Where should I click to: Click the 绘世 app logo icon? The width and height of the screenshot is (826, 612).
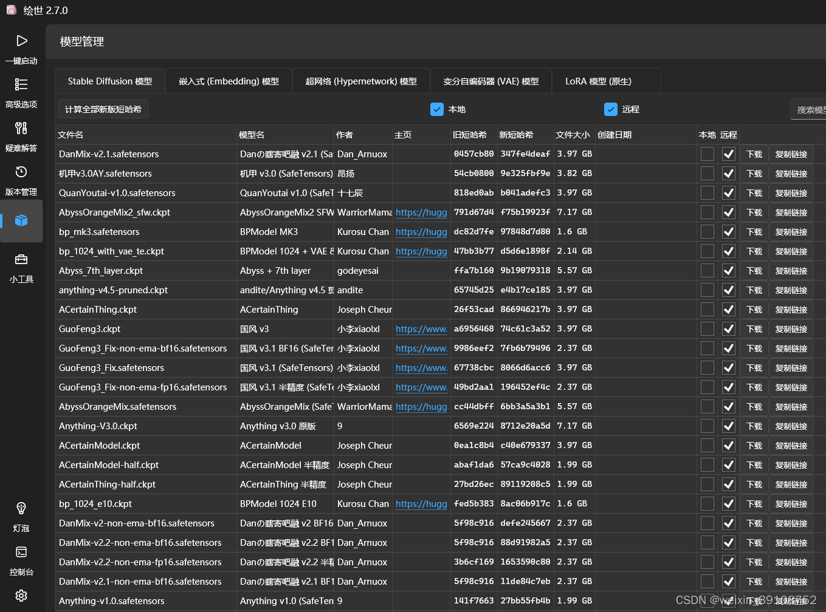pyautogui.click(x=11, y=10)
